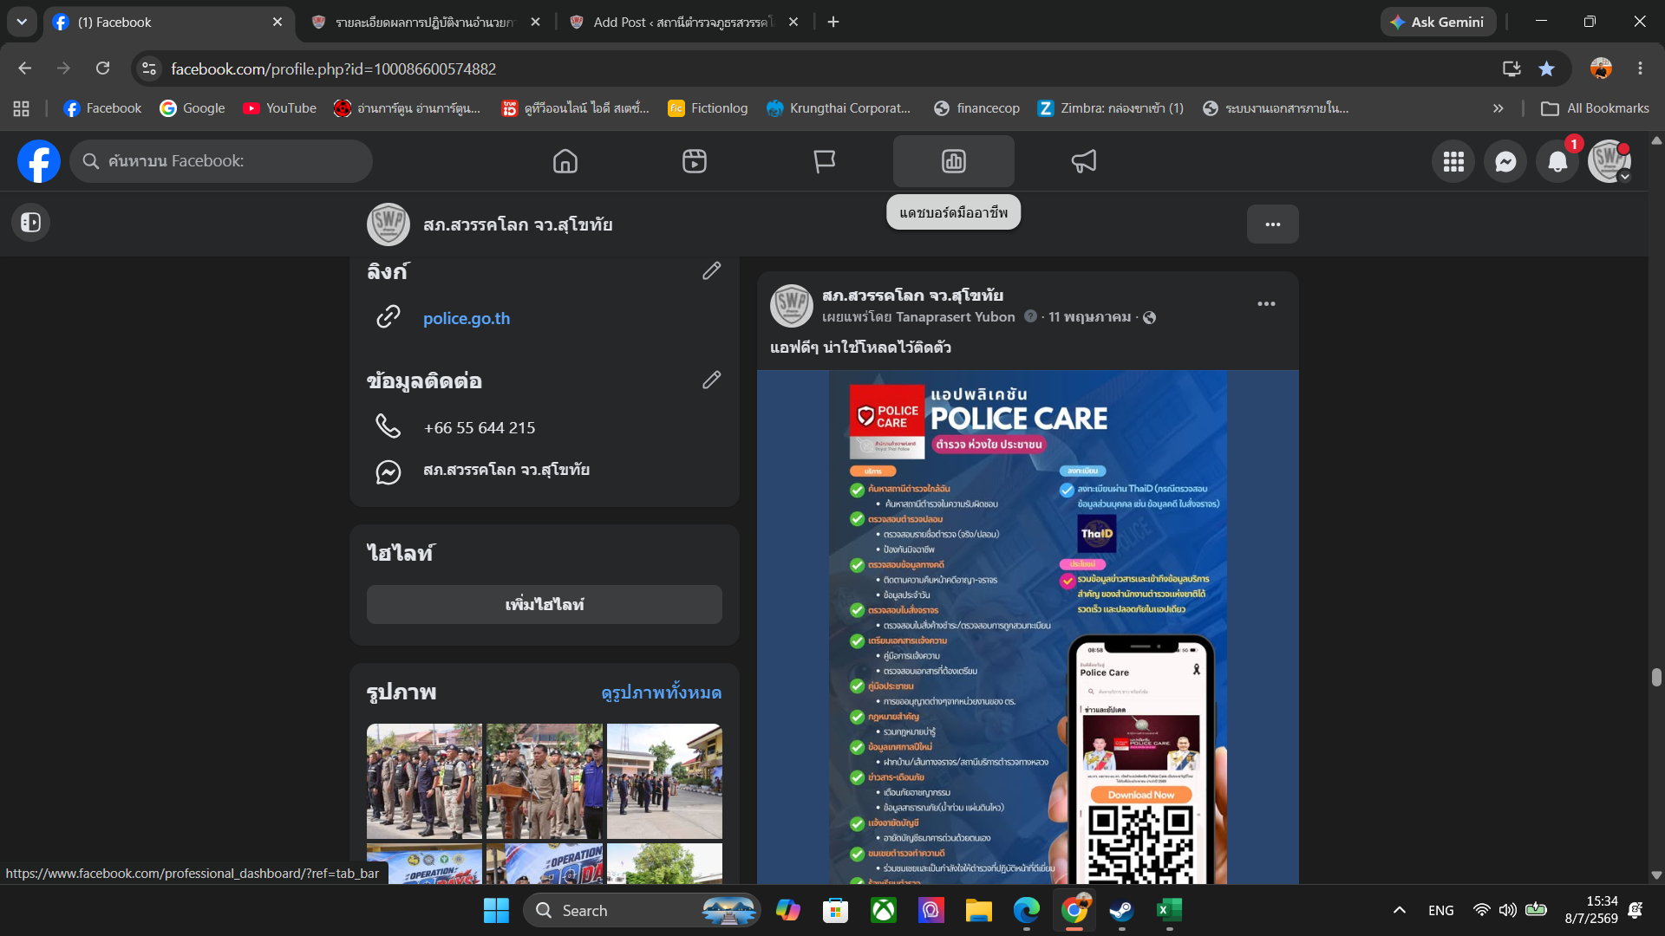
Task: Open Messenger chats icon
Action: tap(1505, 161)
